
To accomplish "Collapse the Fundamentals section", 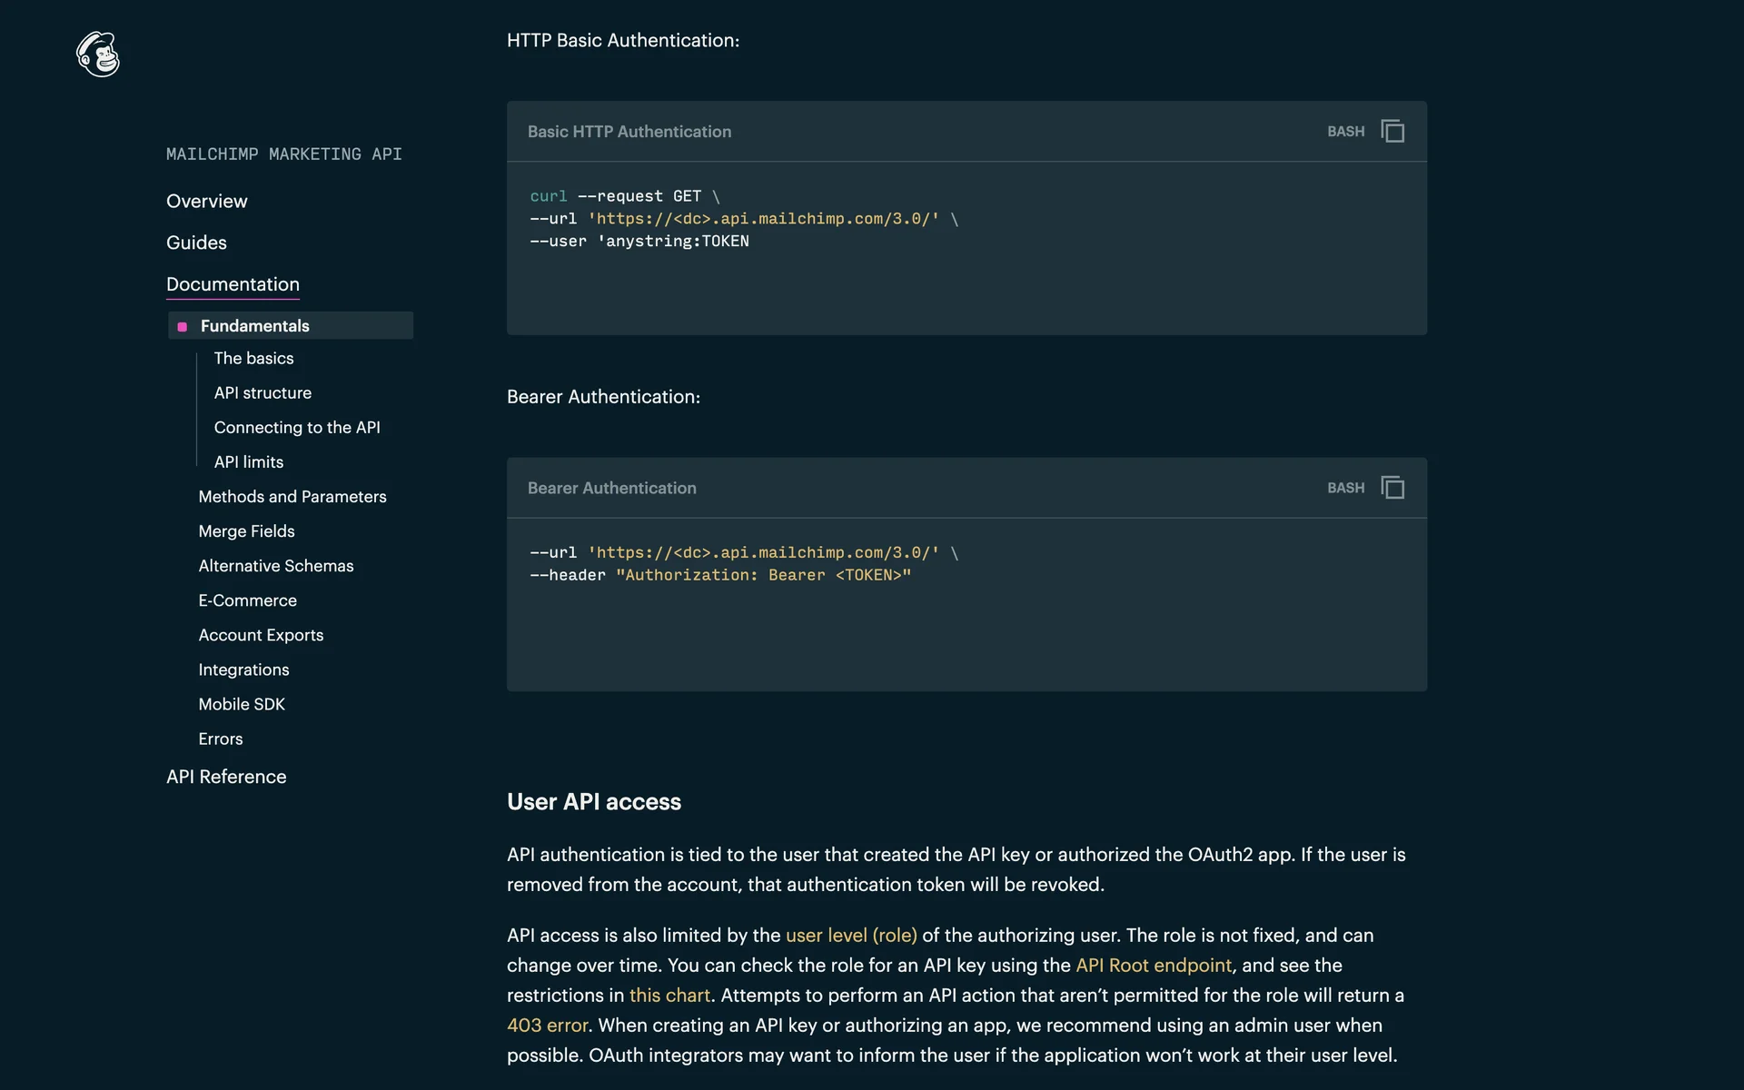I will pos(254,326).
